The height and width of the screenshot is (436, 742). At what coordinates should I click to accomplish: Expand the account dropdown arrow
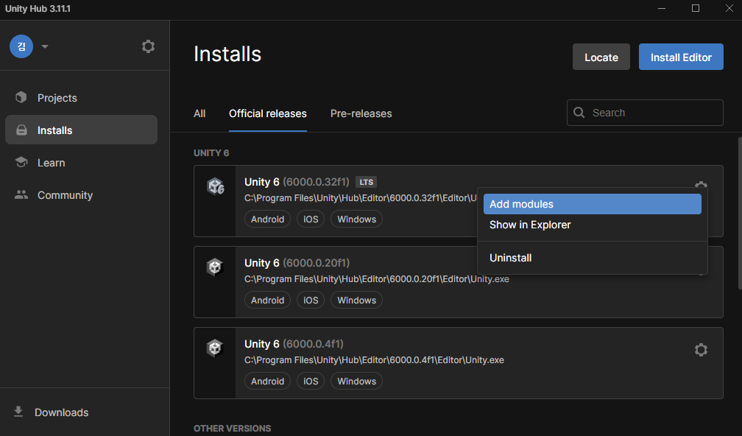[x=45, y=46]
